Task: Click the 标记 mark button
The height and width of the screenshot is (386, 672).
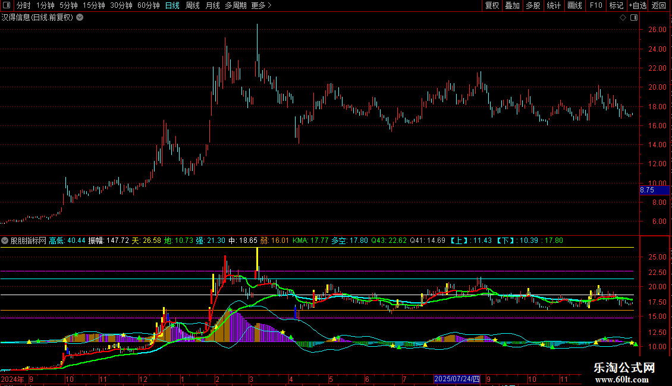Action: 616,5
